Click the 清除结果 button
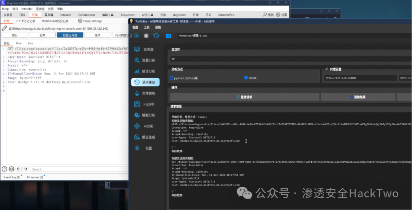The image size is (412, 210). 358,97
